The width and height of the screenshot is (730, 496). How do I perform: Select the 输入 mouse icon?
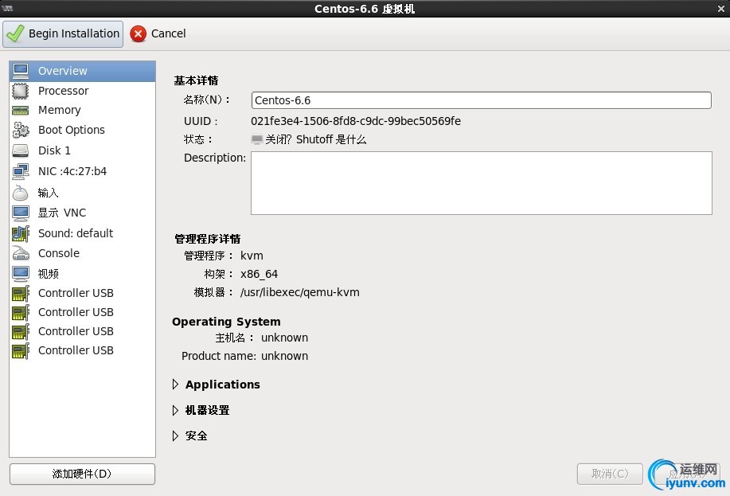[x=21, y=193]
